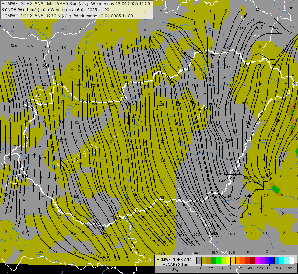298x274 pixels.
Task: Select the bright green legend swatch before 30
Action: (x=218, y=261)
